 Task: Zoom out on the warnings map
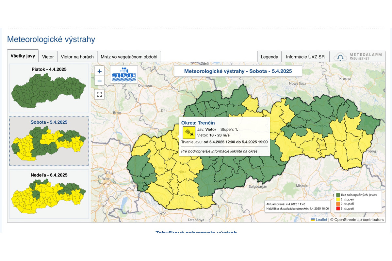[x=100, y=81]
